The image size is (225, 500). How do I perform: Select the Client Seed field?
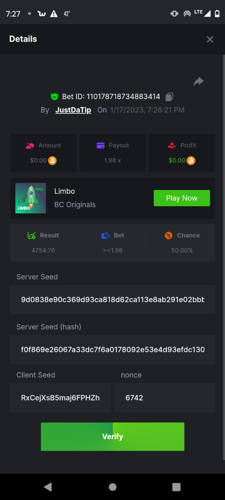tap(60, 398)
